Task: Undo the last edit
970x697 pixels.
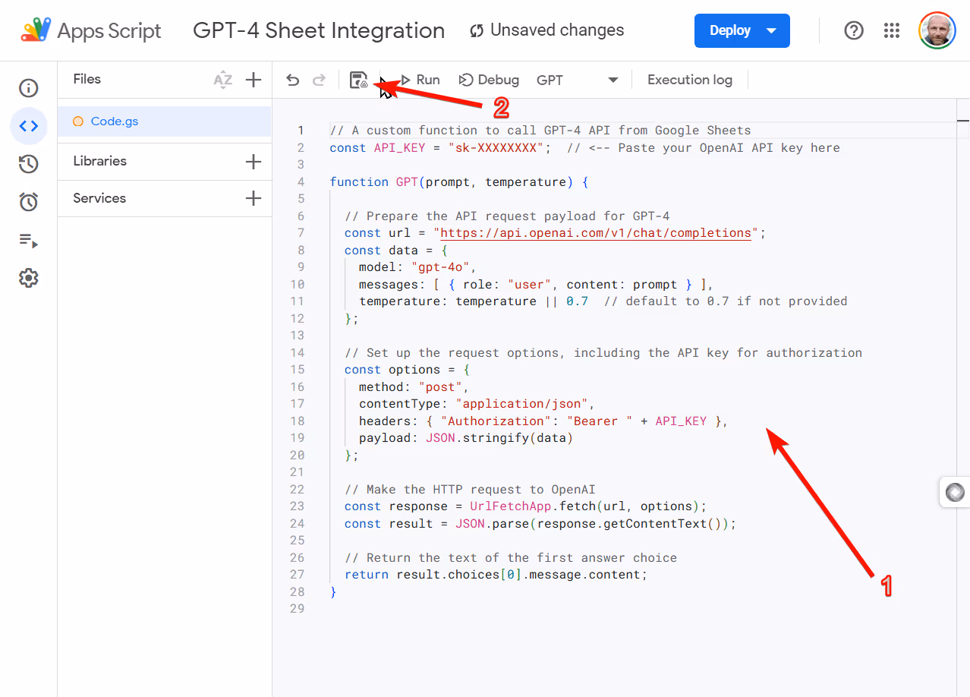Action: 293,80
